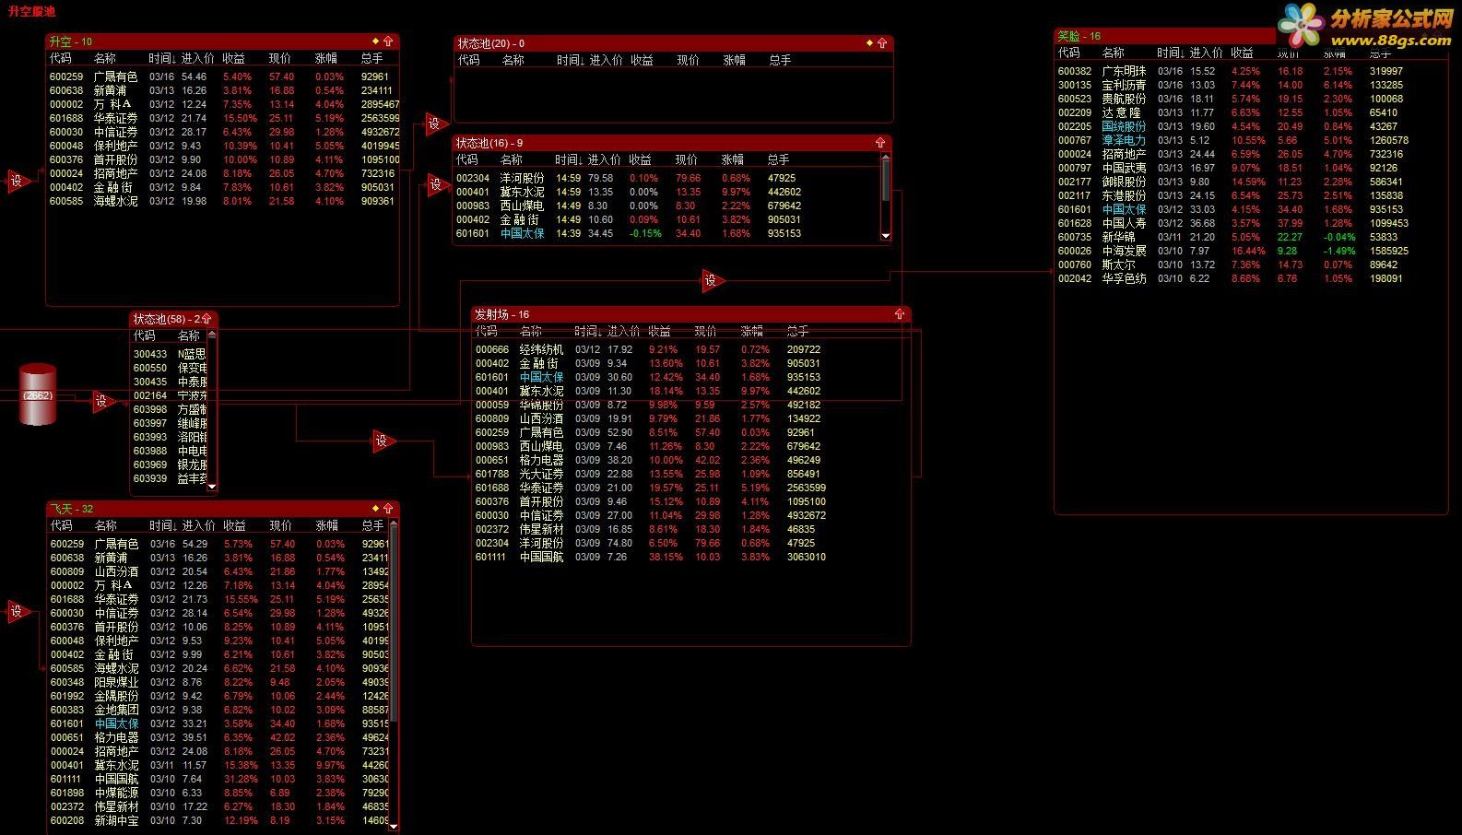Click scroll-up arrow in 飞天 list
The height and width of the screenshot is (835, 1462).
click(394, 525)
